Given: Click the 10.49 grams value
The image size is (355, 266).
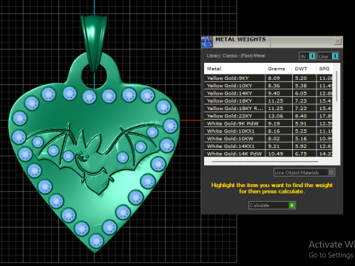Looking at the screenshot, I should coord(275,154).
